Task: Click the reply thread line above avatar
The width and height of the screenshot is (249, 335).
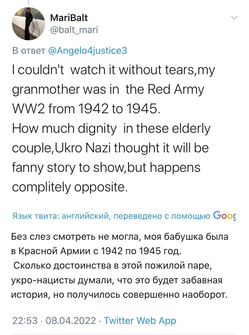Action: 28,2
